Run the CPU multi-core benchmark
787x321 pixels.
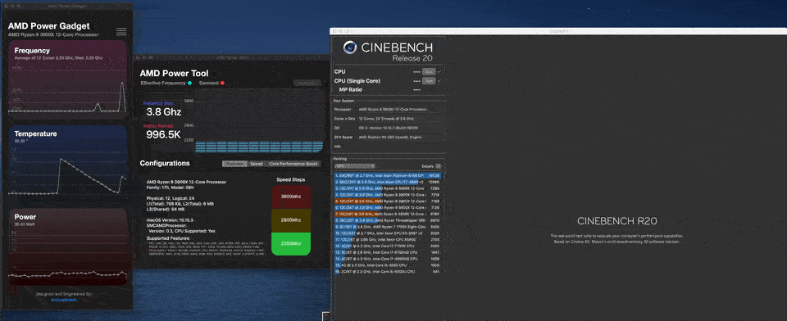point(428,72)
